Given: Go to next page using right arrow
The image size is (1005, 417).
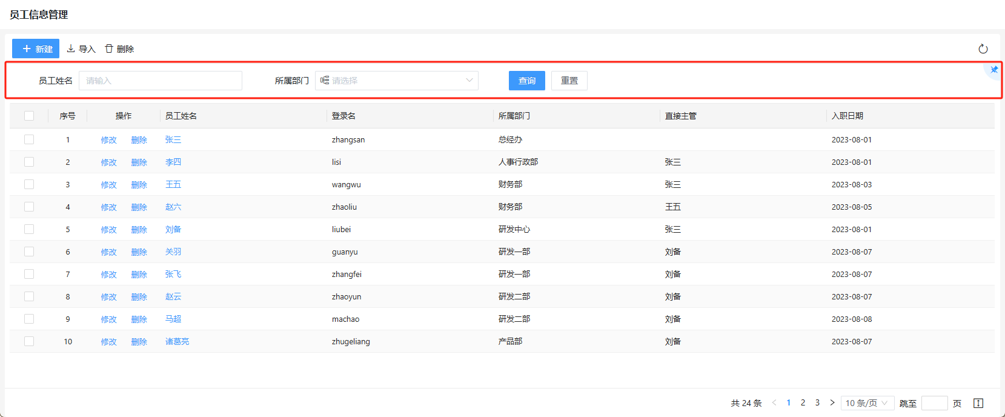Looking at the screenshot, I should point(832,402).
